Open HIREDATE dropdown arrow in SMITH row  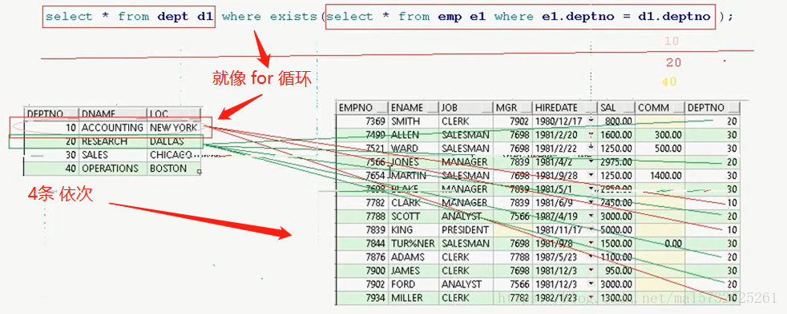coord(591,121)
